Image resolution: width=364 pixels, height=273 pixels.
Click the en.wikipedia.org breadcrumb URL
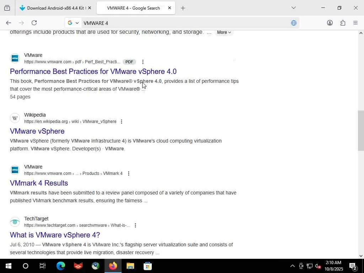[70, 122]
